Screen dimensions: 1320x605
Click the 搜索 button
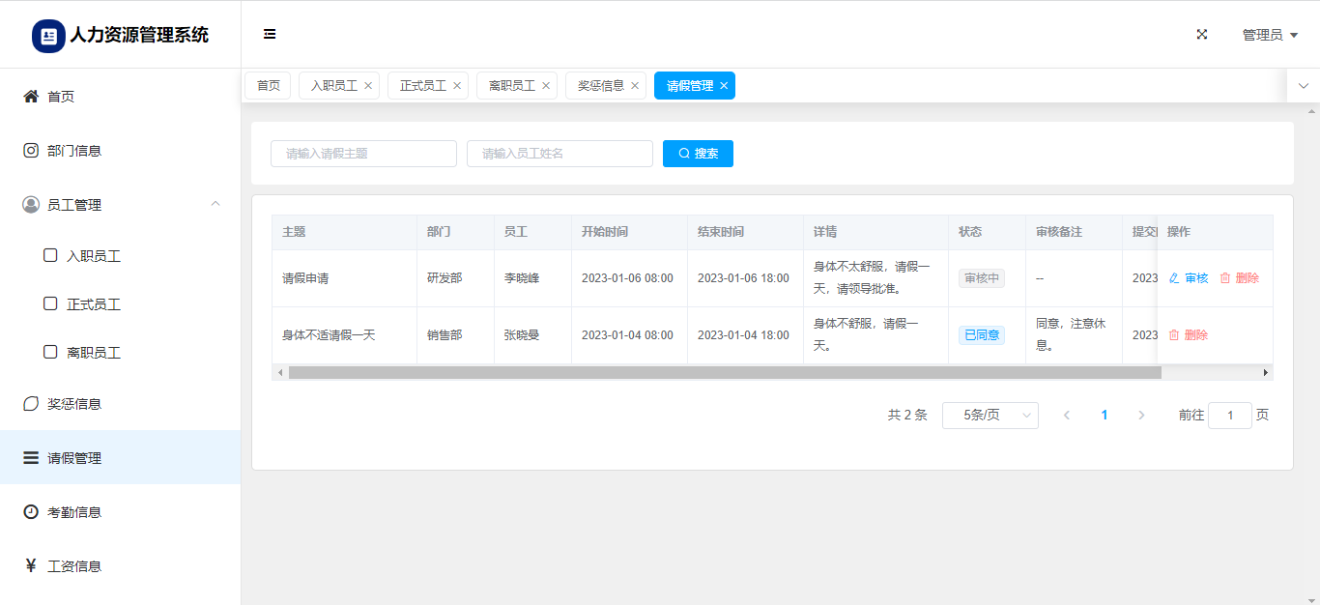(698, 154)
